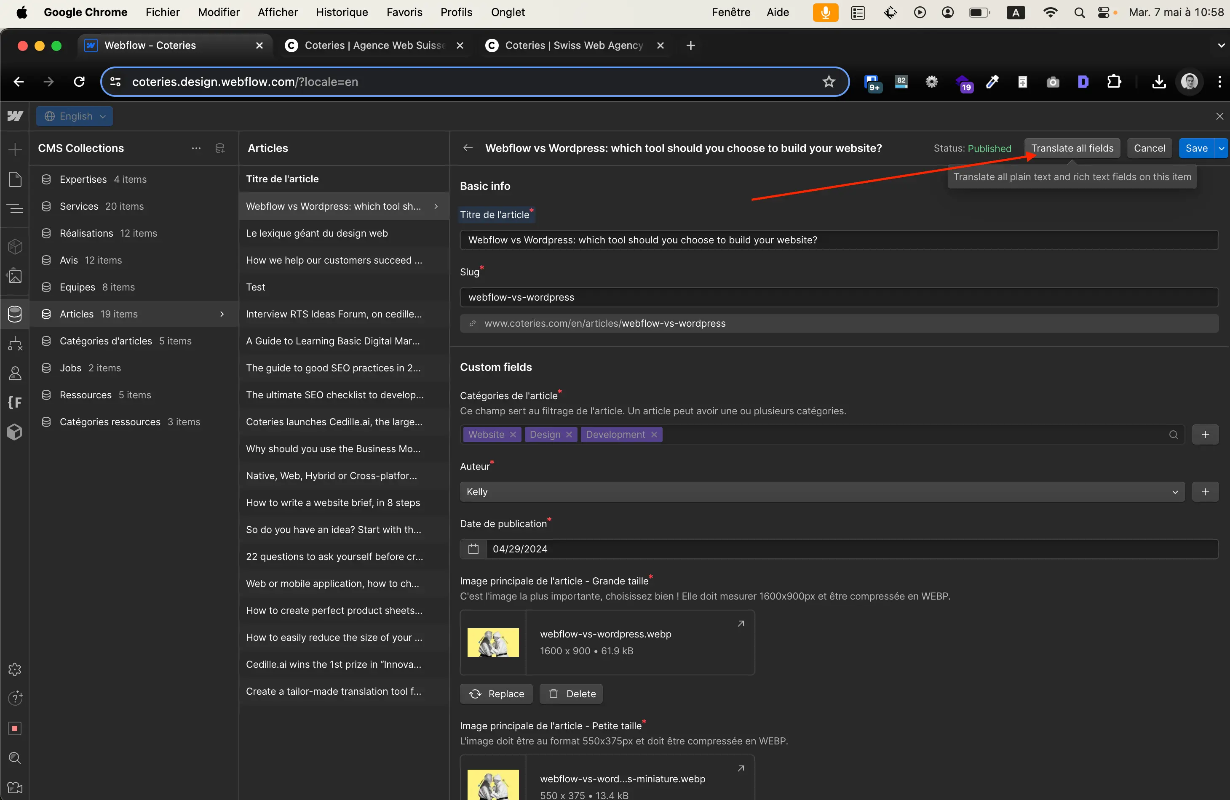
Task: Open the macOS Spotlight search icon
Action: pos(1079,12)
